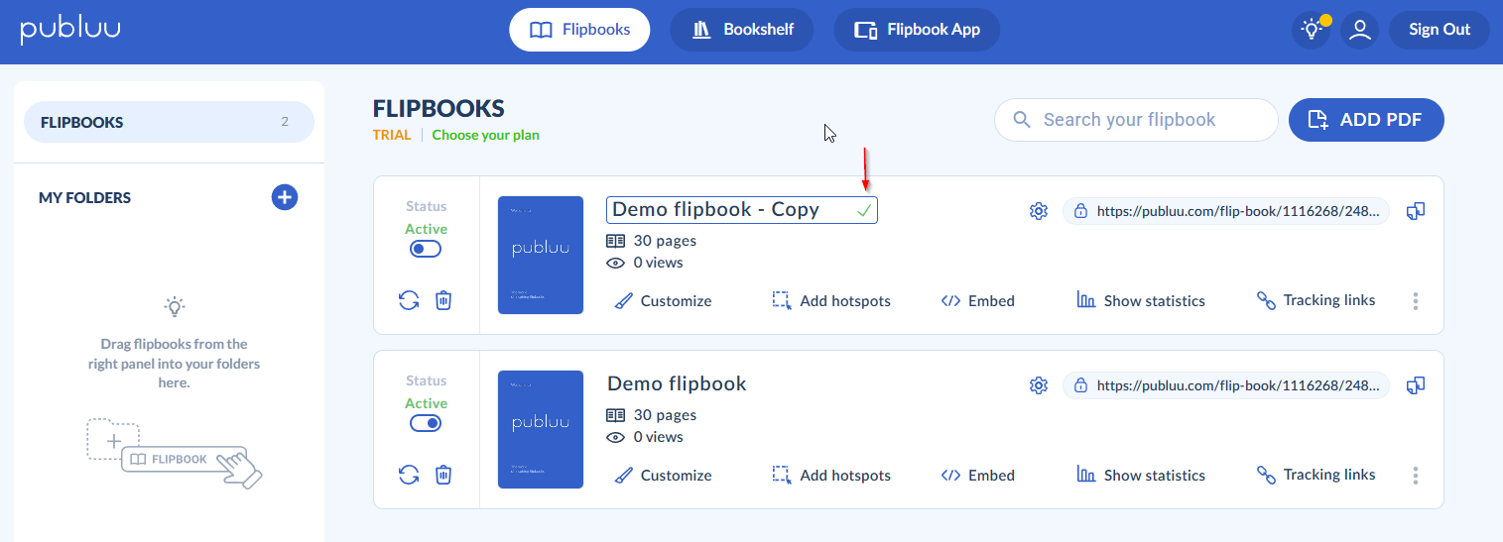Open Tracking links for Demo flipbook - Copy
Image resolution: width=1503 pixels, height=542 pixels.
1315,300
